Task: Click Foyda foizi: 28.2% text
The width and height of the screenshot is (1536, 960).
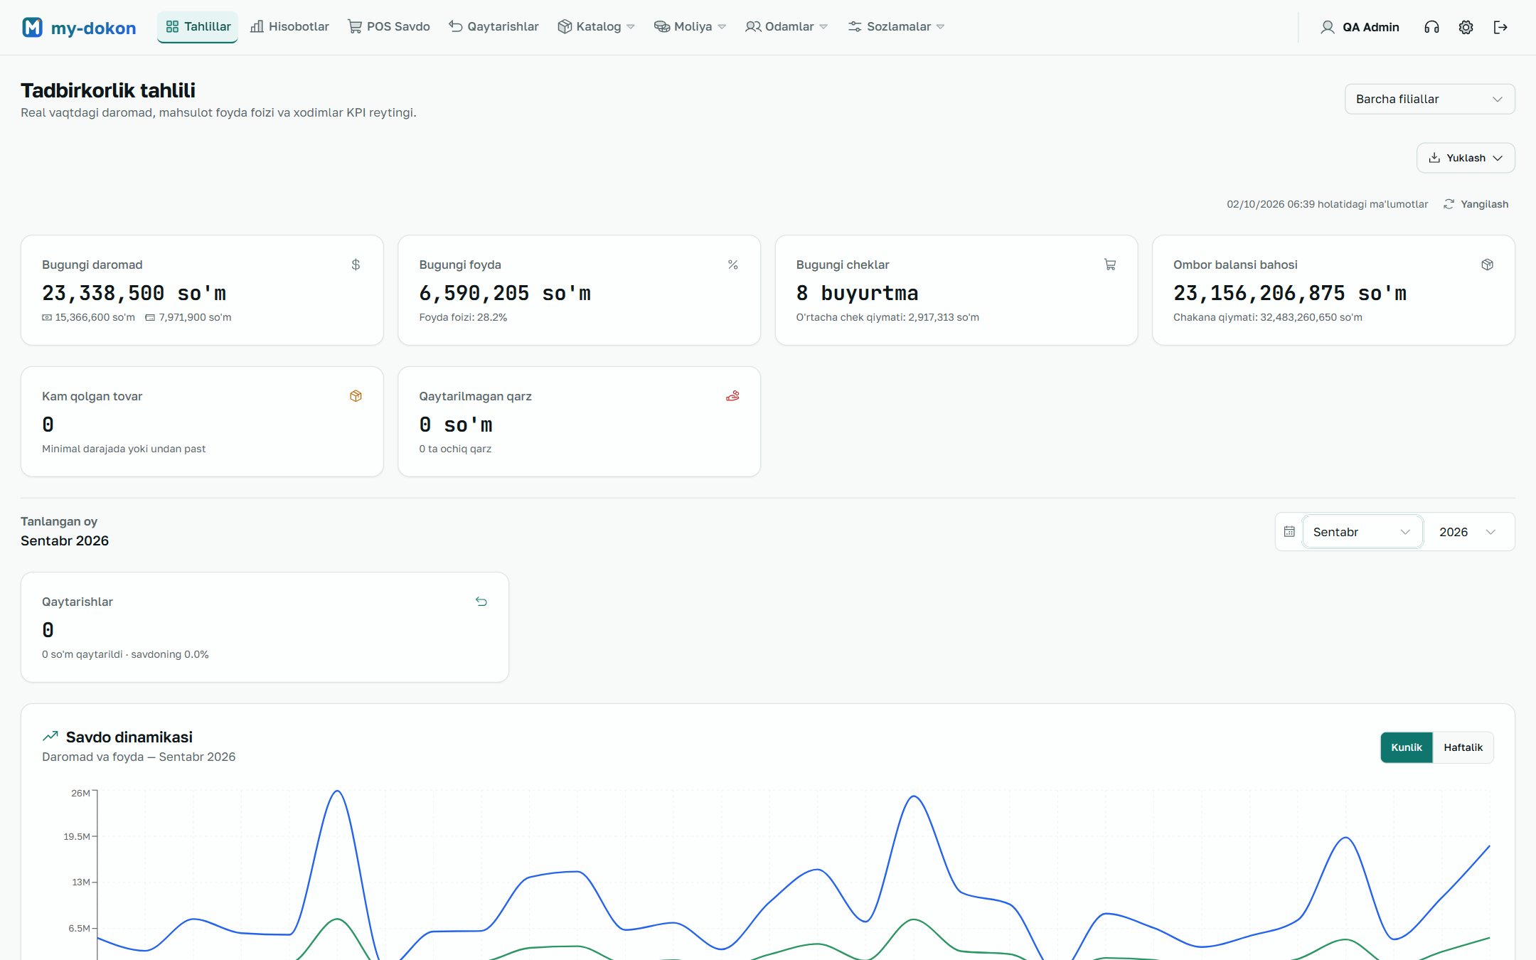Action: pyautogui.click(x=463, y=317)
